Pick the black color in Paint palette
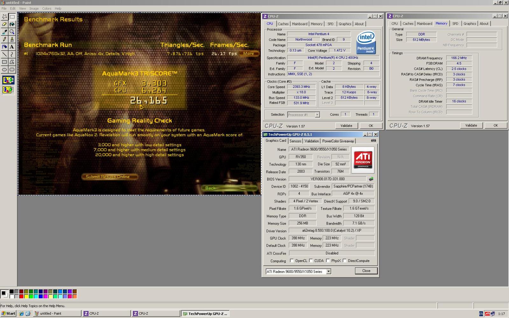509x318 pixels. point(12,291)
